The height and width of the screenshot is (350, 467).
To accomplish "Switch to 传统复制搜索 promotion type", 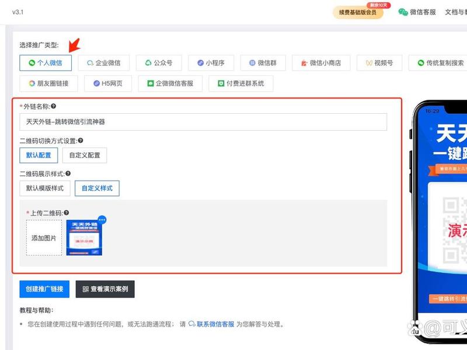I will tap(438, 63).
